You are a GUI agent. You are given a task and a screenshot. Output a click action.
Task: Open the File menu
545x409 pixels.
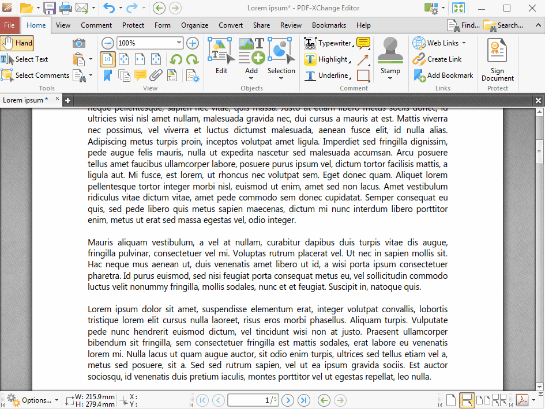9,25
